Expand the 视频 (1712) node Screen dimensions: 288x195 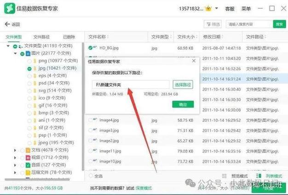[15, 158]
